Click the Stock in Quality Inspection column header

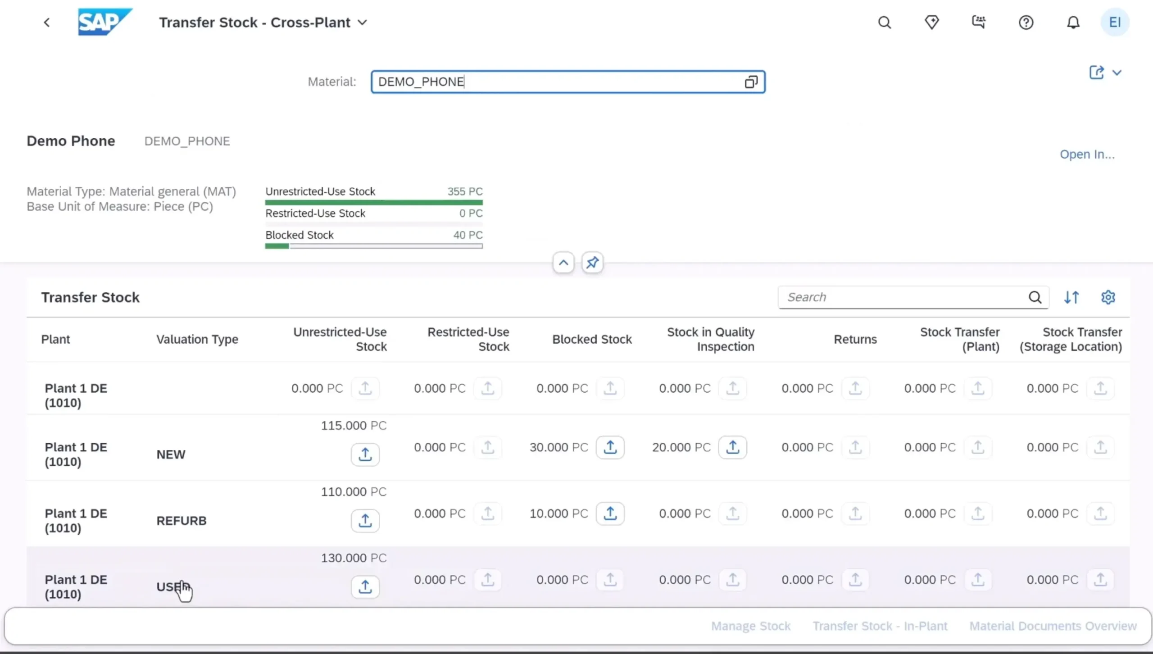tap(710, 339)
